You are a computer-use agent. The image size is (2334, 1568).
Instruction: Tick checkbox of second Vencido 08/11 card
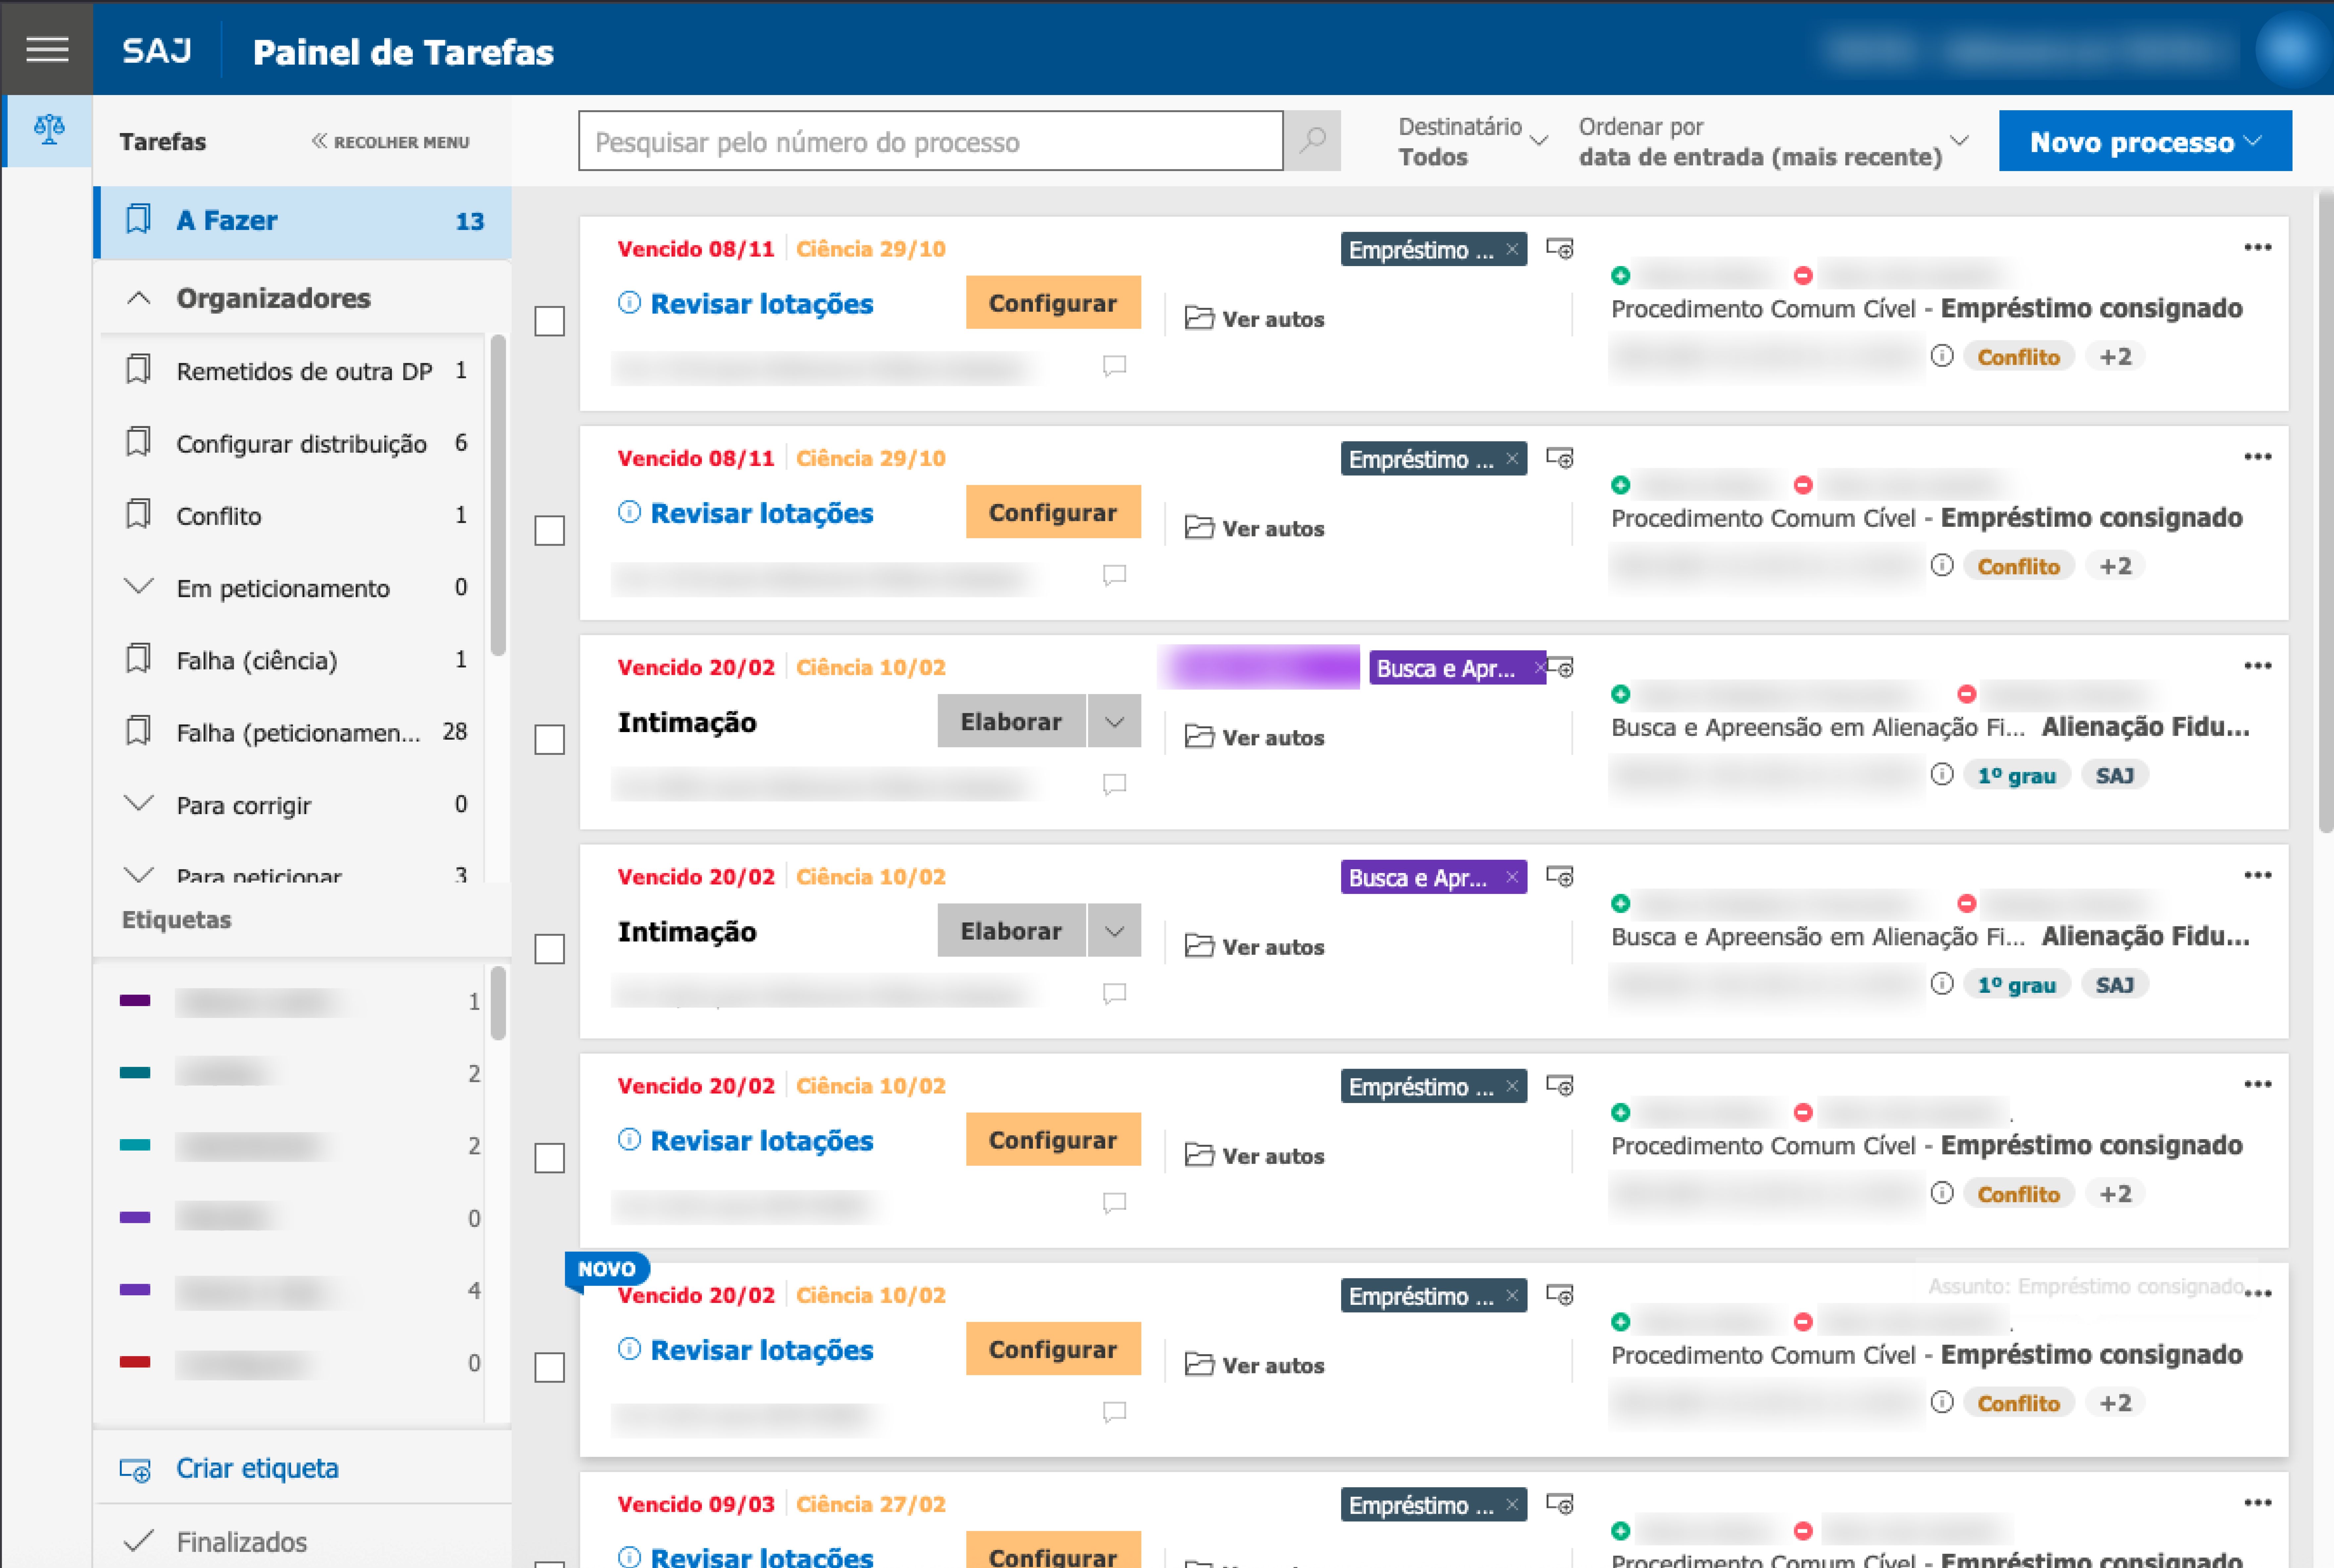click(x=549, y=530)
